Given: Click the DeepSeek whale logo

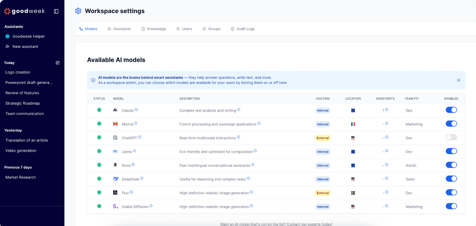Looking at the screenshot, I should (x=115, y=179).
